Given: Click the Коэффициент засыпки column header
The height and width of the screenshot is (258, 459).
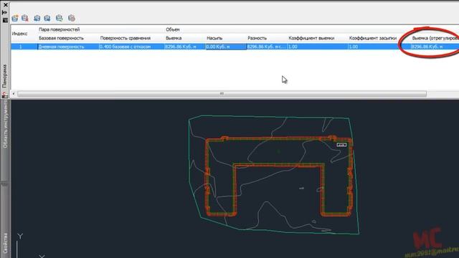Looking at the screenshot, I should [373, 38].
